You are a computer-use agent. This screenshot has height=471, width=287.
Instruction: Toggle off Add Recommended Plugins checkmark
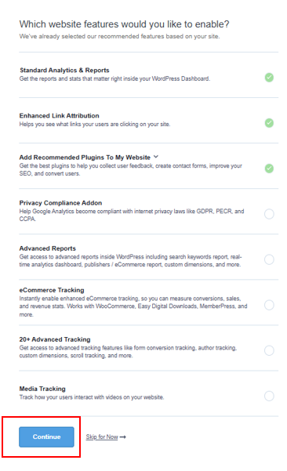pos(269,168)
